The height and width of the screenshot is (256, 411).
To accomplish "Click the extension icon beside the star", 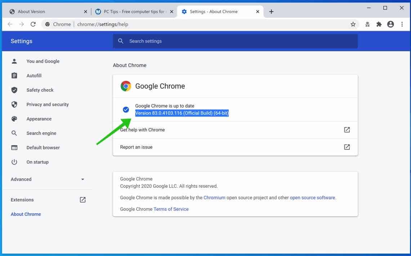I will point(367,24).
